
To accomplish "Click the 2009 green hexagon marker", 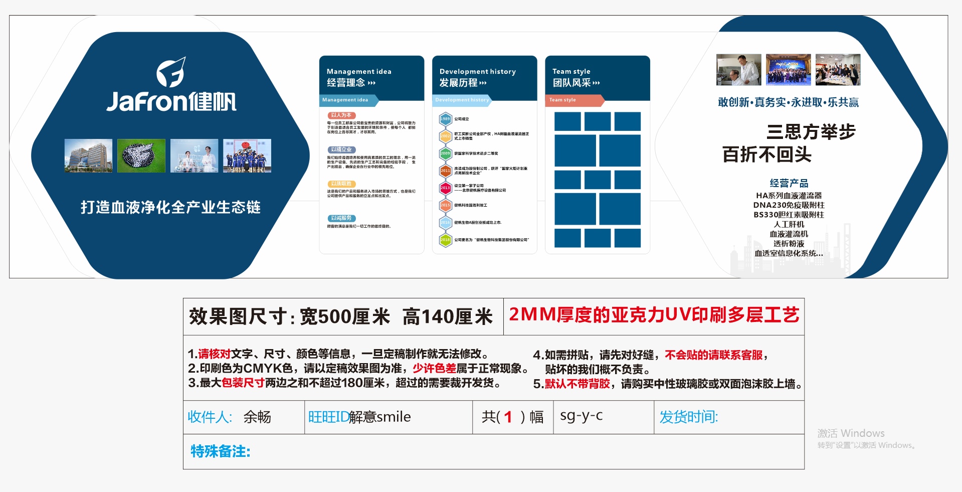I will pyautogui.click(x=445, y=153).
